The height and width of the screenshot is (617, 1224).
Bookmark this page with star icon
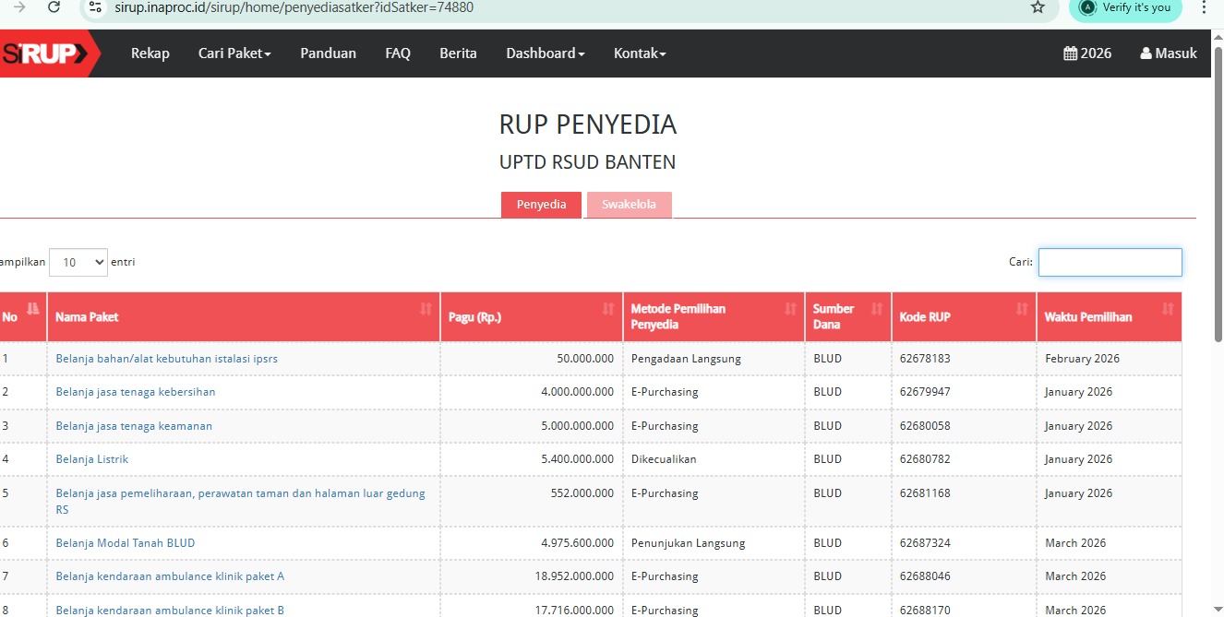1038,7
